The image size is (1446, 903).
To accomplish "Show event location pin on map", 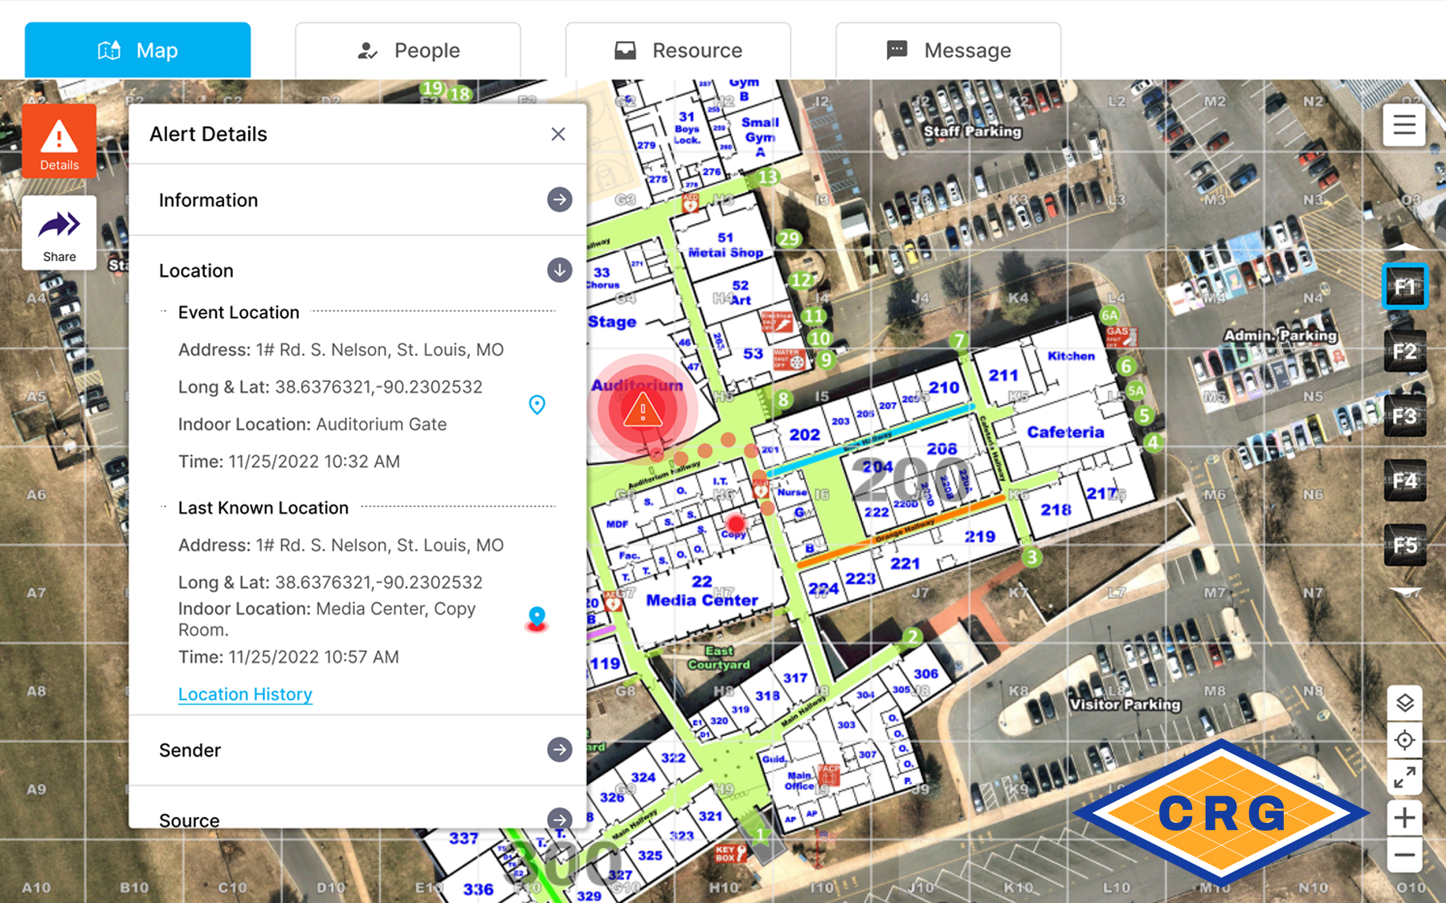I will 537,405.
